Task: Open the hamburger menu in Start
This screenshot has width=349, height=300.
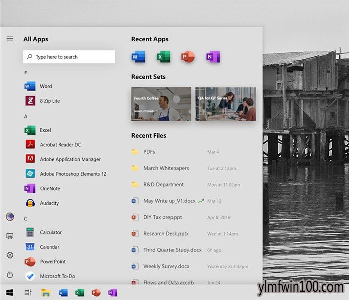Action: pyautogui.click(x=10, y=39)
